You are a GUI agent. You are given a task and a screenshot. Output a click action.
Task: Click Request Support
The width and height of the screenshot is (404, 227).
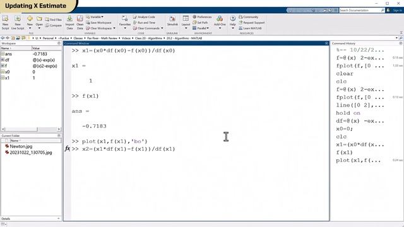tap(251, 23)
